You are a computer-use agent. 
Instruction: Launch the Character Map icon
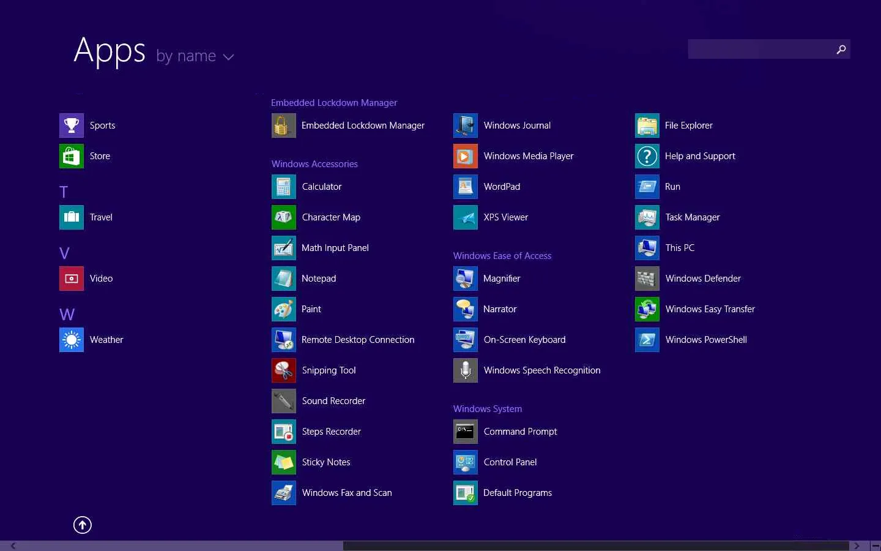tap(284, 217)
